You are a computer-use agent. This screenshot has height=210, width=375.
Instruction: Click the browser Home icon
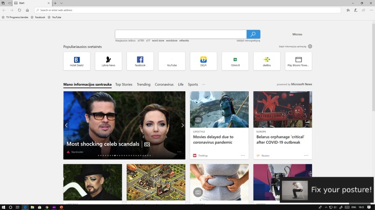tap(27, 10)
